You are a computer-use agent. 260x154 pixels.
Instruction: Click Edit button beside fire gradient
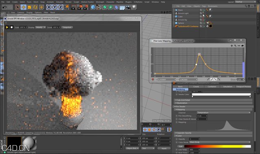(x=180, y=146)
